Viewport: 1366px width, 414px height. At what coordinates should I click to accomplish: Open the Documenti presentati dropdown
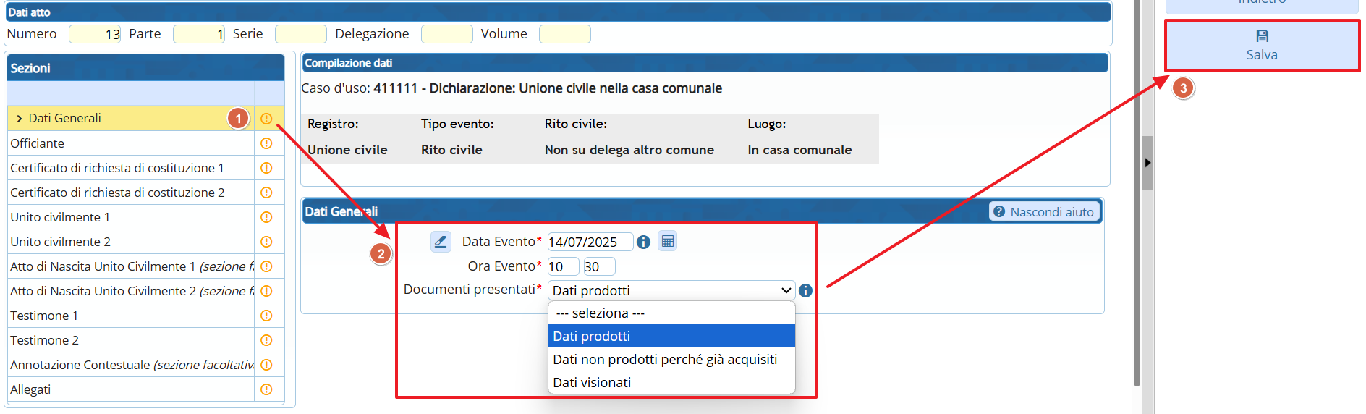[671, 291]
